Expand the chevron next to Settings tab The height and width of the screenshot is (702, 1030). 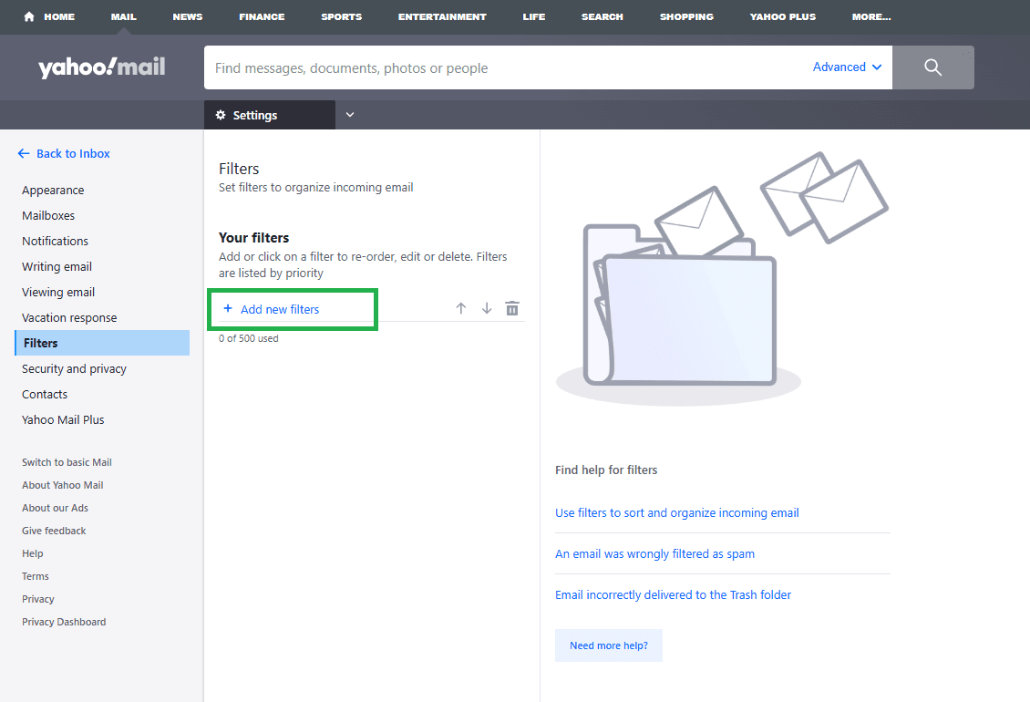point(350,115)
